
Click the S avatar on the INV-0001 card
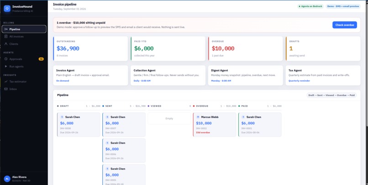coord(243,117)
